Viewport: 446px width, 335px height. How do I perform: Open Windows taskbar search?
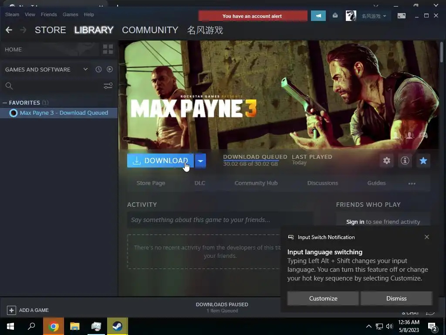tap(31, 326)
